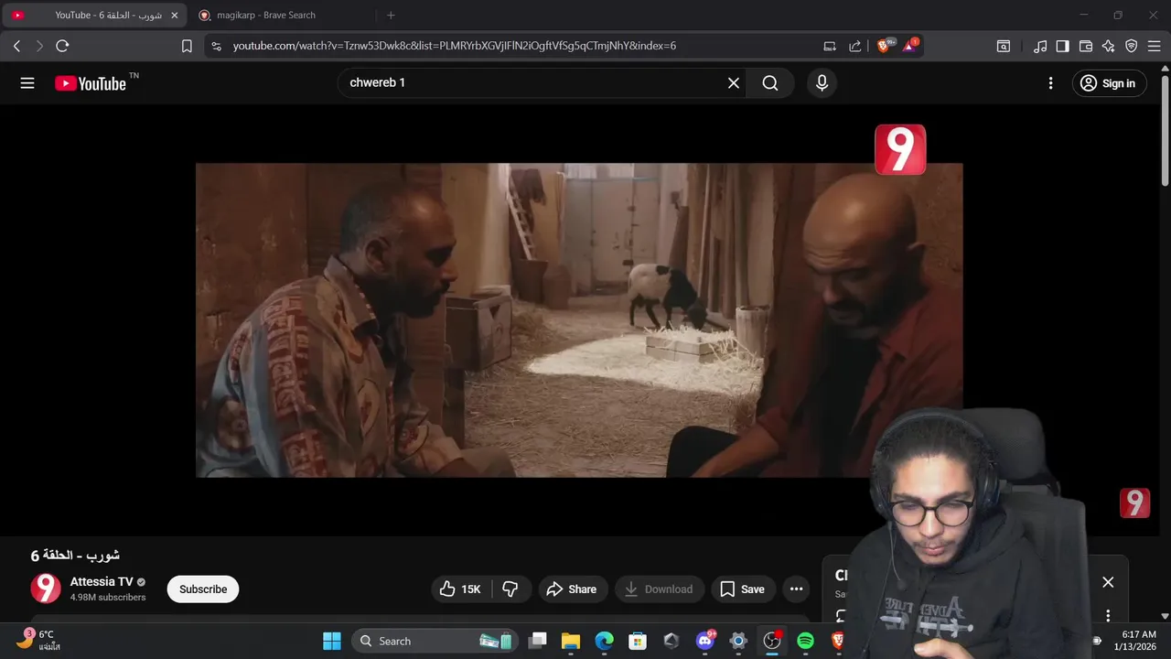The width and height of the screenshot is (1171, 659).
Task: Open Task View on taskbar
Action: (x=538, y=641)
